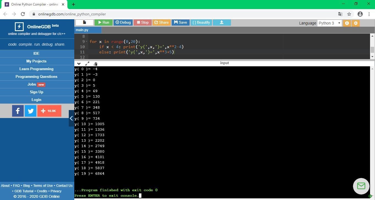
Task: Click the 'Program finished with exit code 0' message
Action: tap(116, 190)
